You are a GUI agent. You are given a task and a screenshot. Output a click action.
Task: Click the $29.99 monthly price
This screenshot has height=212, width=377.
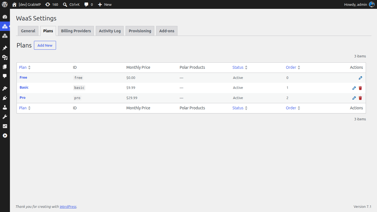(x=132, y=98)
